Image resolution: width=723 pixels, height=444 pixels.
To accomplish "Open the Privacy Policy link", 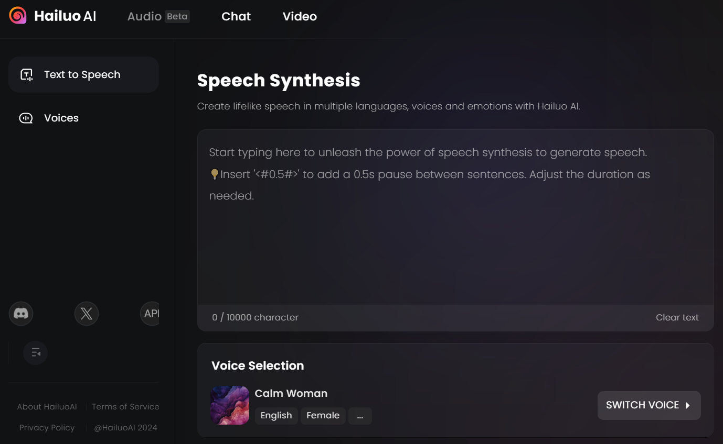I will [x=47, y=428].
